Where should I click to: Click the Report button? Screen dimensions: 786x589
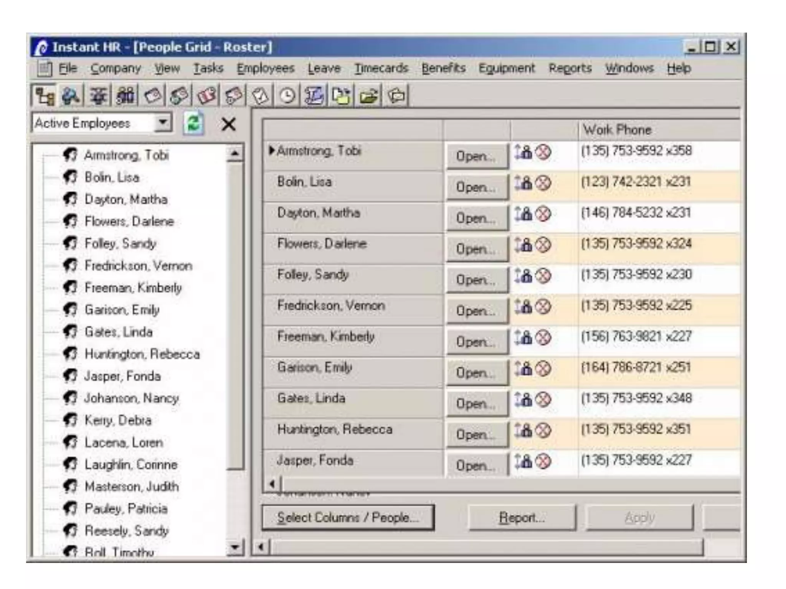pos(522,518)
